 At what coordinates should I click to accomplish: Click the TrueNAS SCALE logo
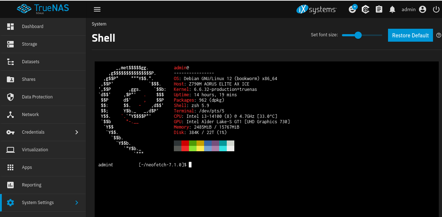tap(43, 9)
